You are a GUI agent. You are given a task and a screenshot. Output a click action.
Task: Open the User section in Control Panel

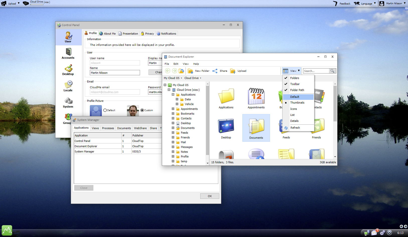click(x=68, y=37)
